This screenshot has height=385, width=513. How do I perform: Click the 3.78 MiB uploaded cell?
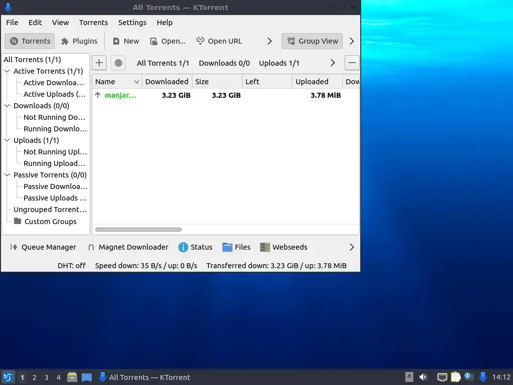point(326,95)
